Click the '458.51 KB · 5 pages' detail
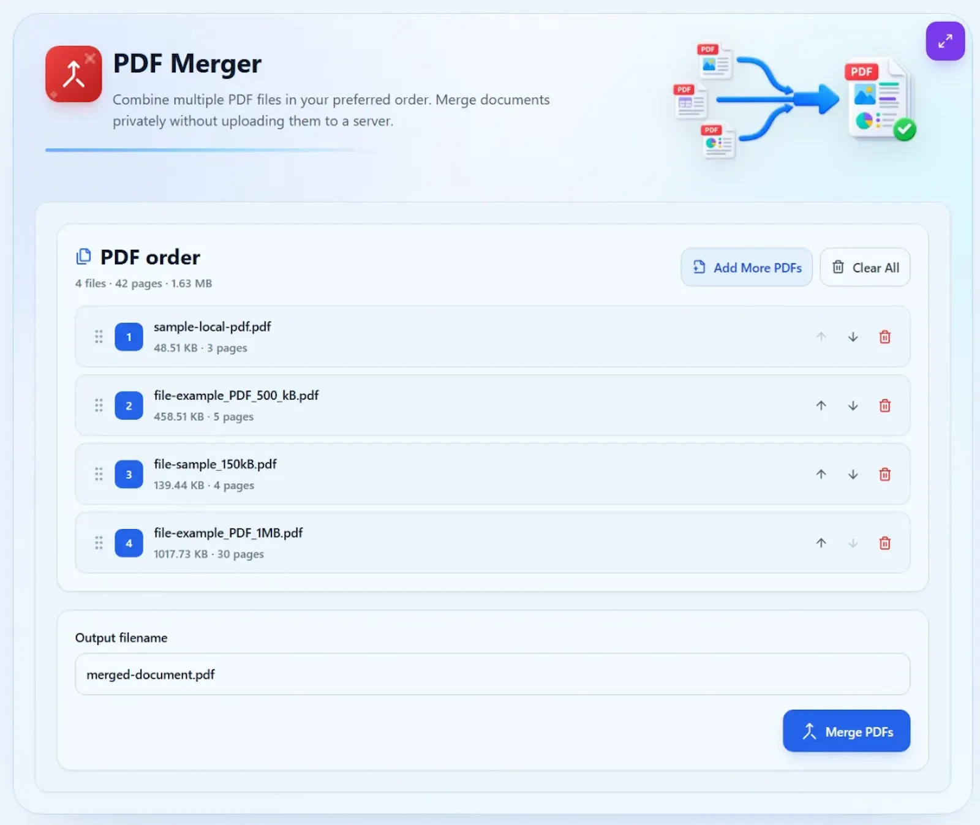 [x=203, y=416]
